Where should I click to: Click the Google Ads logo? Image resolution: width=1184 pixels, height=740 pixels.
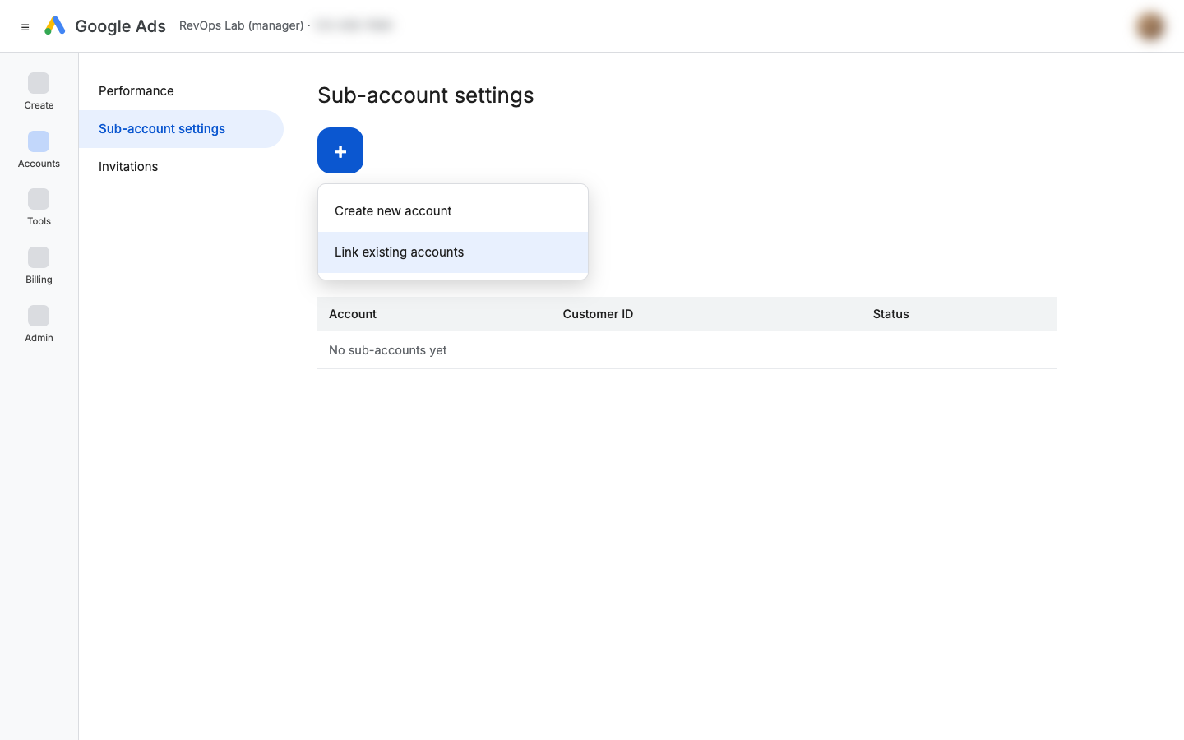point(55,26)
